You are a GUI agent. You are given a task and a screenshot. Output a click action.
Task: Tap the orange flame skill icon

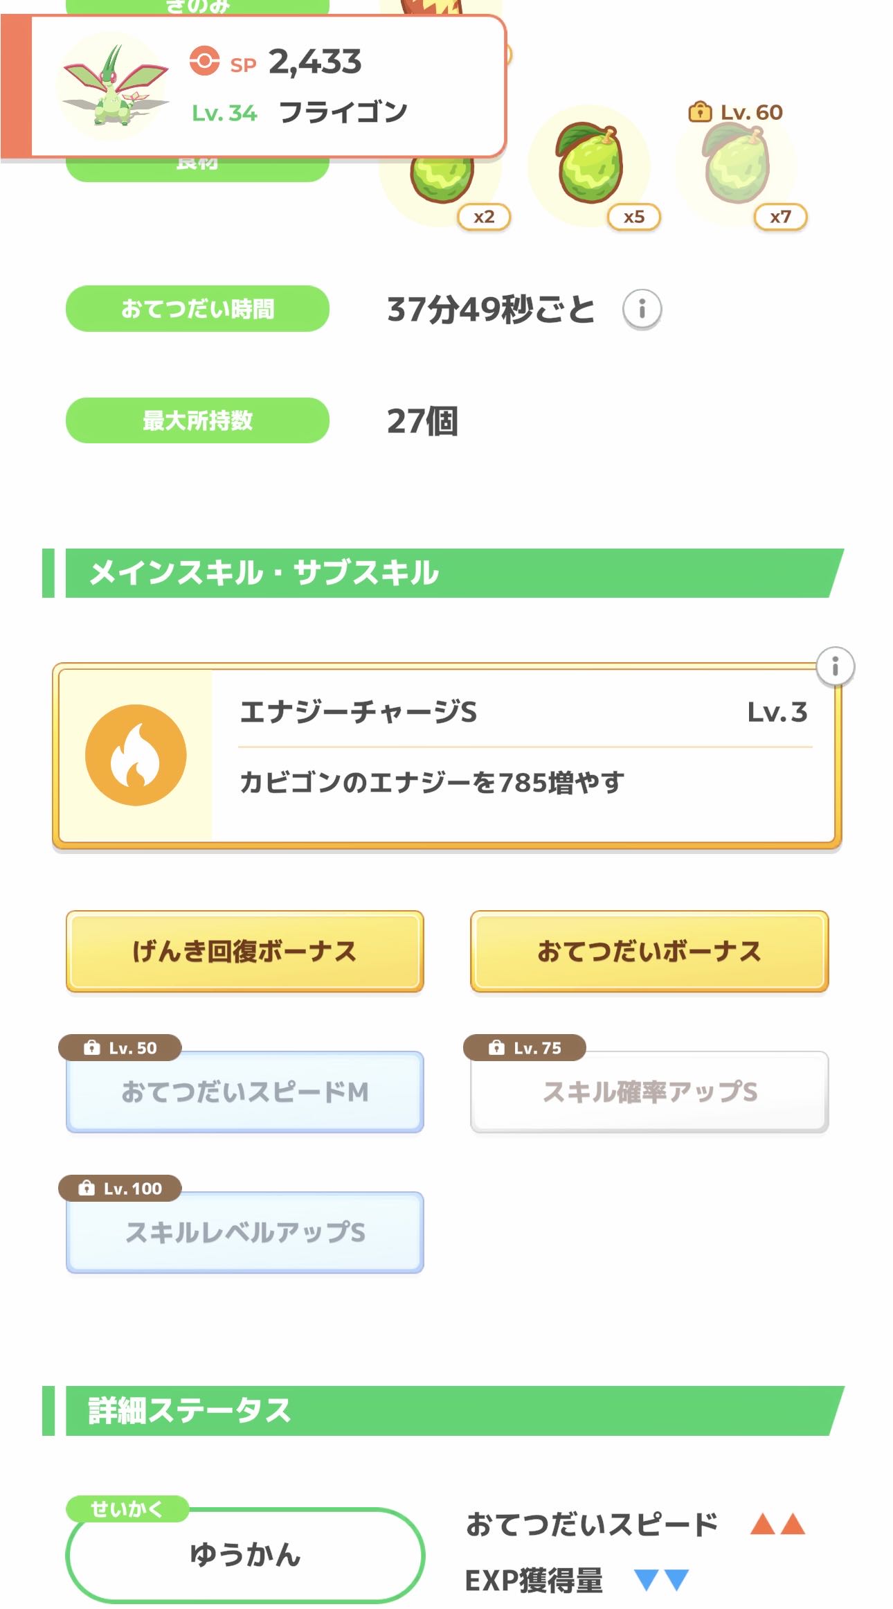(136, 755)
